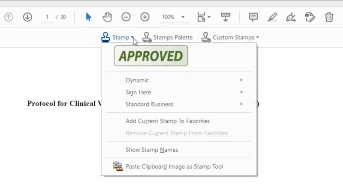Zoom in with the plus icon

click(145, 17)
